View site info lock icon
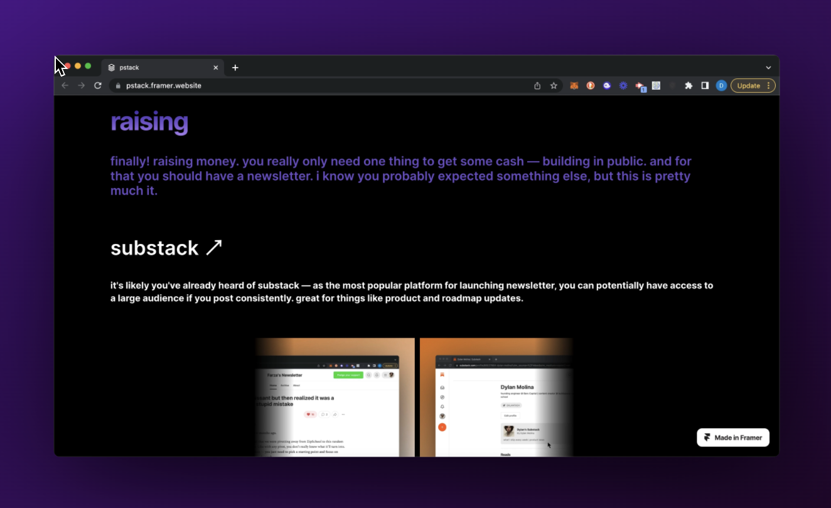This screenshot has width=831, height=508. click(117, 86)
